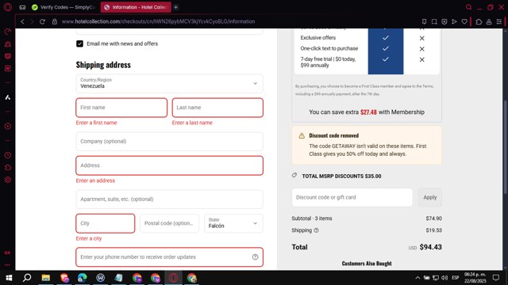Reload the checkout page
The image size is (508, 285).
pyautogui.click(x=42, y=21)
